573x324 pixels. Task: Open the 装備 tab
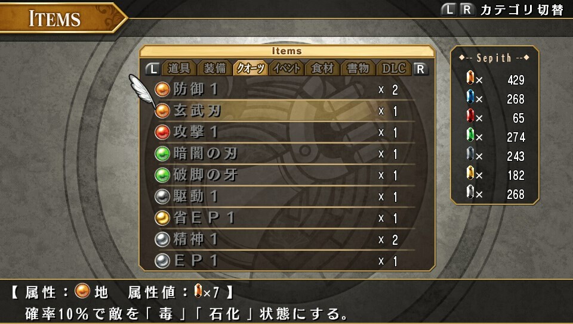[x=215, y=68]
